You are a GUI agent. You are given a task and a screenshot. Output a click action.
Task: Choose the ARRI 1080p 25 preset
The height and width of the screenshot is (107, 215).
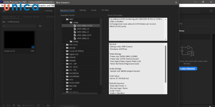pos(83,32)
